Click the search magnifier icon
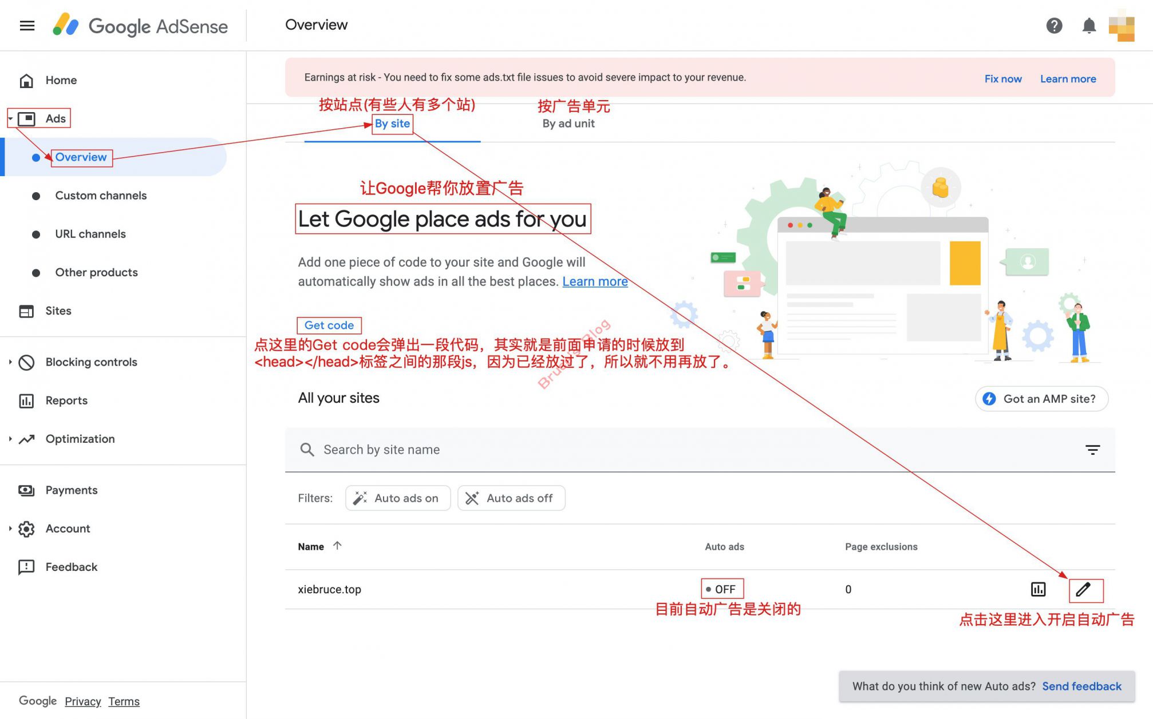This screenshot has width=1153, height=719. click(x=307, y=450)
